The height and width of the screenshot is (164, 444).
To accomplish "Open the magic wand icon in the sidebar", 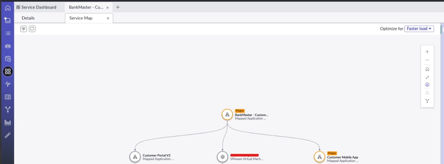I will pyautogui.click(x=8, y=135).
